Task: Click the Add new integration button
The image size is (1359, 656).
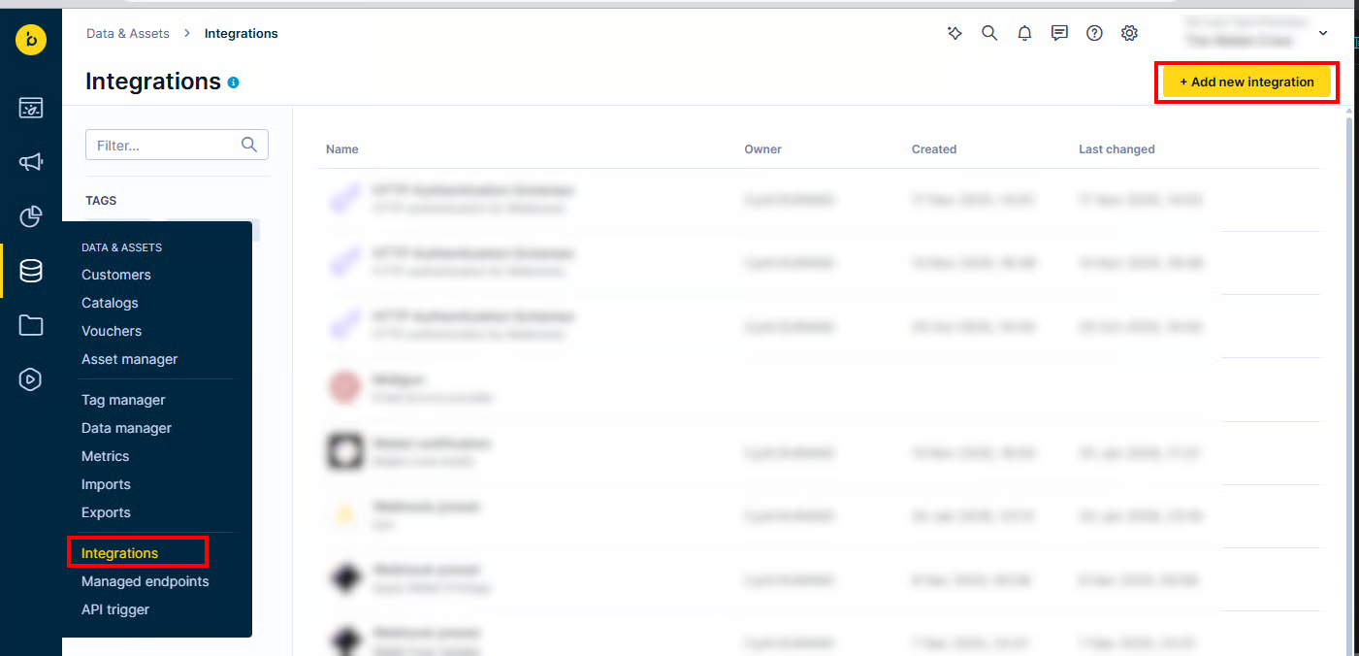Action: tap(1246, 82)
